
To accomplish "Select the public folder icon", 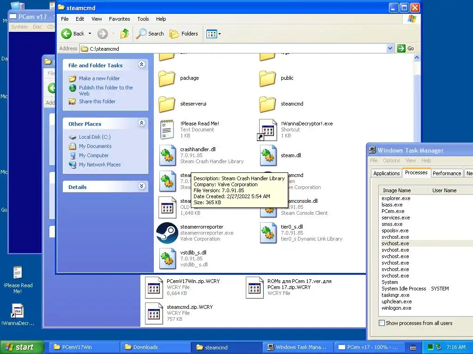I will tap(267, 78).
